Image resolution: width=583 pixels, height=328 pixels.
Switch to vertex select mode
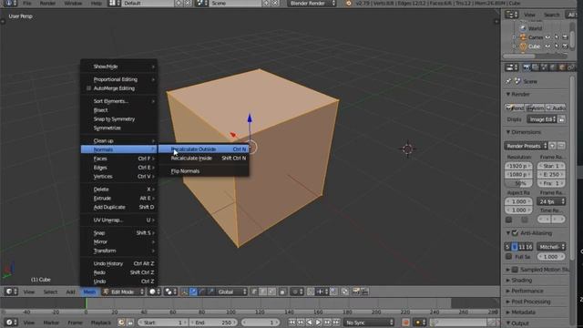[254, 292]
